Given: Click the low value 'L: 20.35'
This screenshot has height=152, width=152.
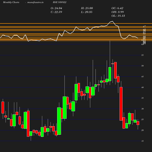Looking at the screenshot, I should [87, 12].
